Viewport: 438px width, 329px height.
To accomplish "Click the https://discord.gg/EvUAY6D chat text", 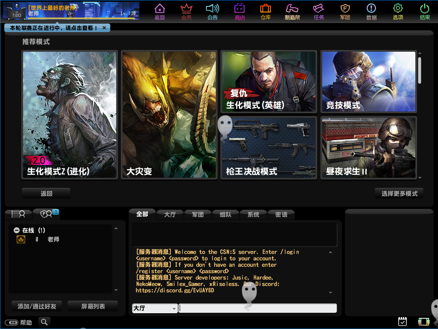I will point(175,291).
